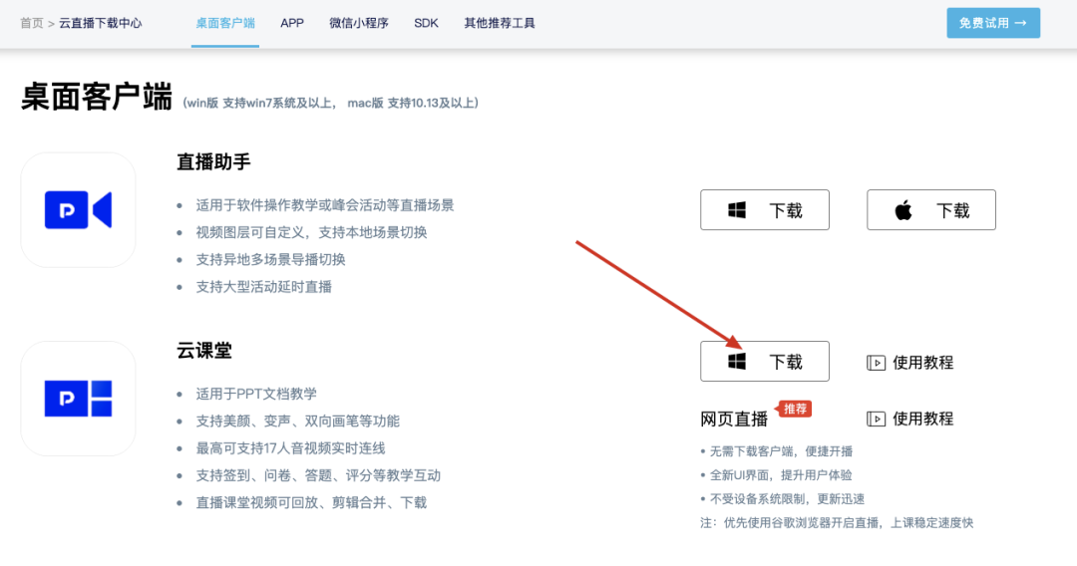
Task: Go to the 其他推荐工具 tab
Action: coord(500,23)
